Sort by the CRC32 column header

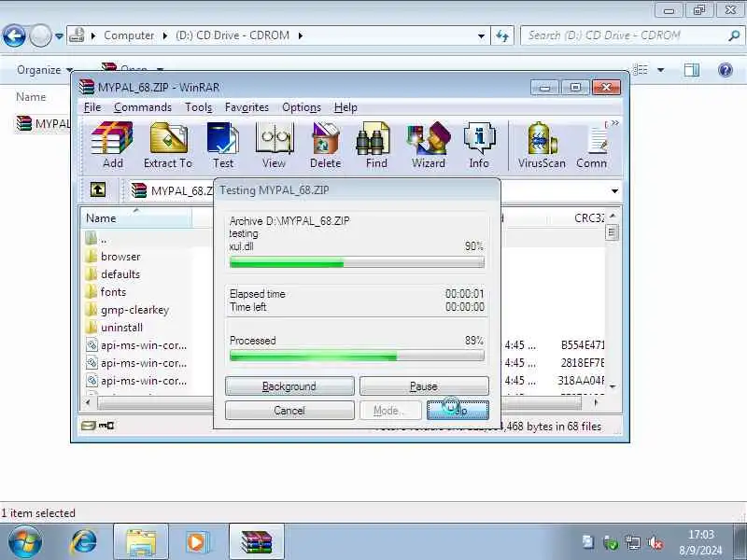pos(589,218)
